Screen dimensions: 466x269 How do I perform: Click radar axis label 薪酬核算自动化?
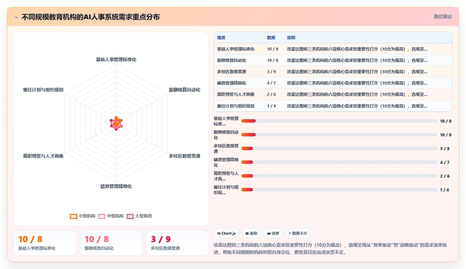click(184, 90)
